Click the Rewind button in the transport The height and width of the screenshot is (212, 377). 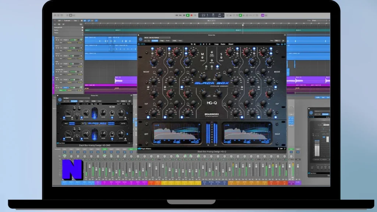tap(176, 15)
